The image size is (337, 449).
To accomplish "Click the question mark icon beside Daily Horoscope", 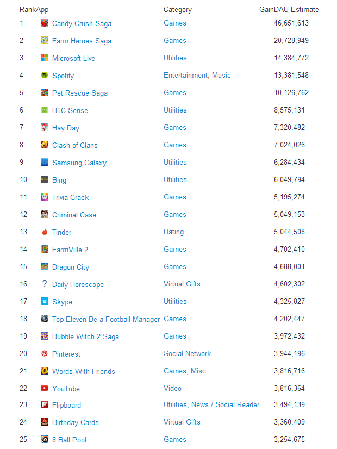I will (x=45, y=284).
